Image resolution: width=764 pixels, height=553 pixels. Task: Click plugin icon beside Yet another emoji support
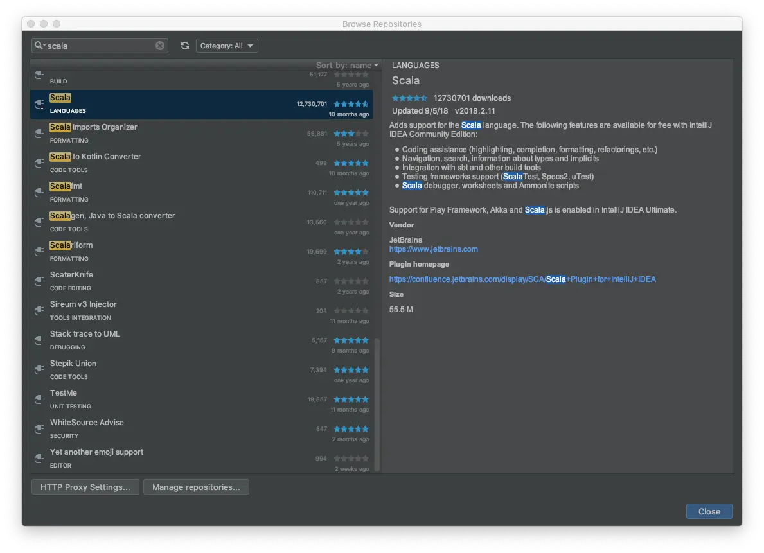(x=39, y=459)
